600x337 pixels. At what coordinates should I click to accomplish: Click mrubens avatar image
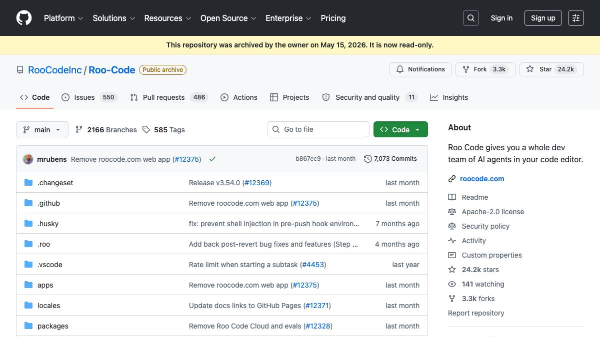coord(28,159)
